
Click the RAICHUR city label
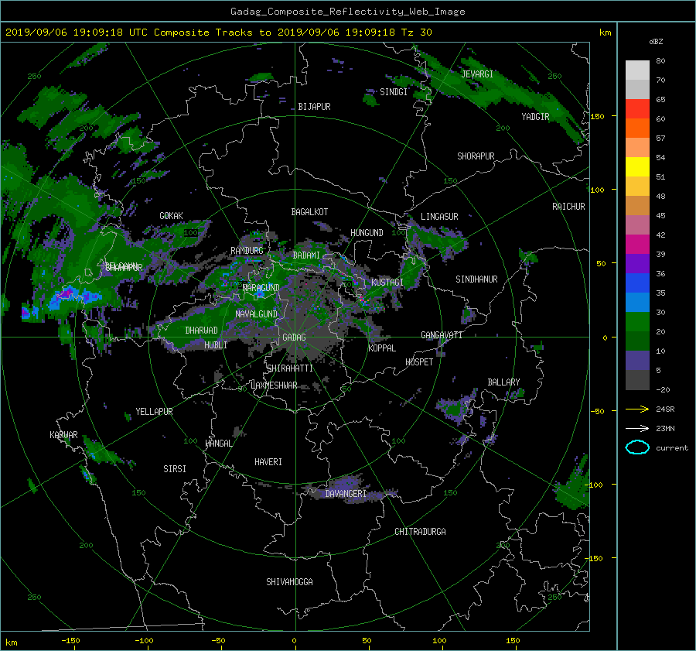point(568,207)
